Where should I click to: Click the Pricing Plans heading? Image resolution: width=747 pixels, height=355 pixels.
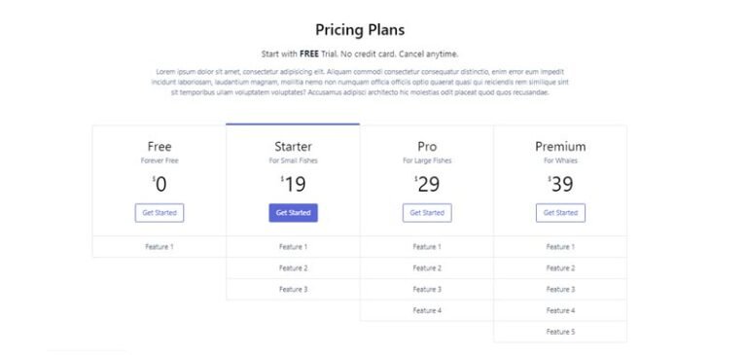360,30
